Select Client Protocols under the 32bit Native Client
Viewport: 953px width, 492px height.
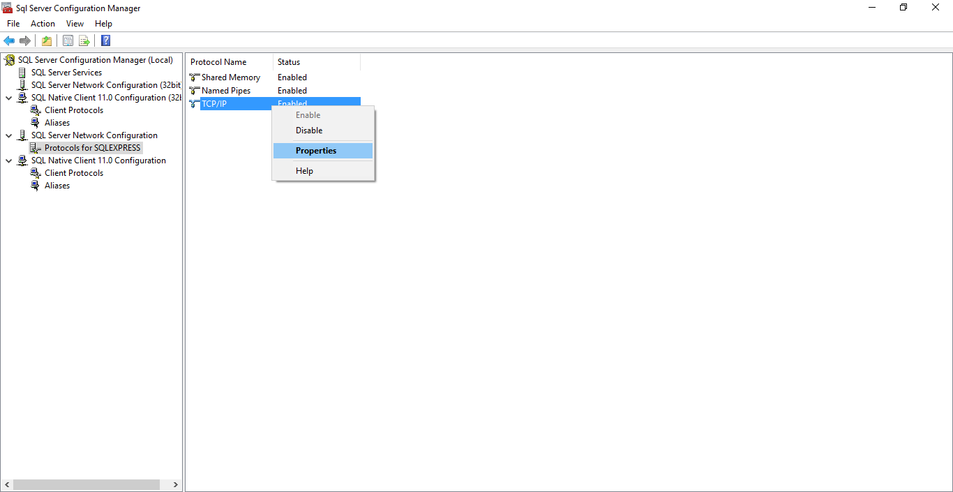point(74,110)
